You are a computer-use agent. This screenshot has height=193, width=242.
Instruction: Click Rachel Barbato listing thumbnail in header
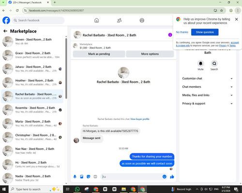(77, 35)
